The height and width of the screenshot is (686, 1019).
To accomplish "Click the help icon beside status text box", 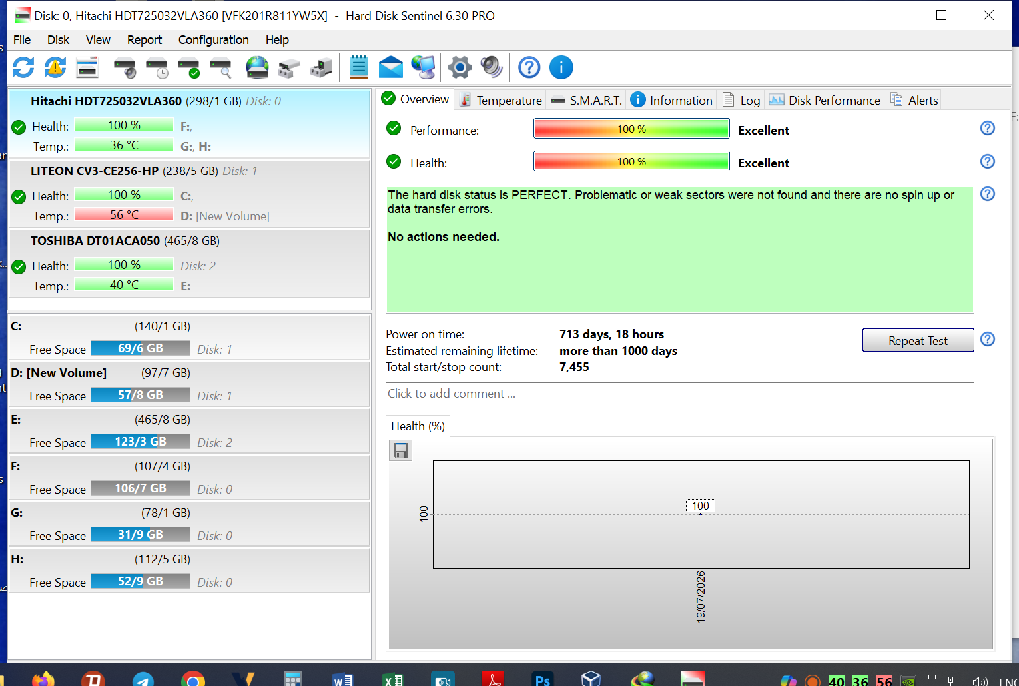I will [x=988, y=194].
